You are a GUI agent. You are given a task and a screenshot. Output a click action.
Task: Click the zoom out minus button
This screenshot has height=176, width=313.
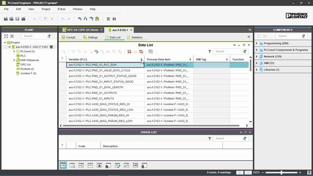263,173
